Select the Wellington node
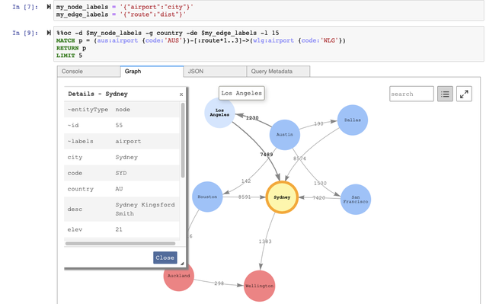The width and height of the screenshot is (486, 304). (x=259, y=286)
